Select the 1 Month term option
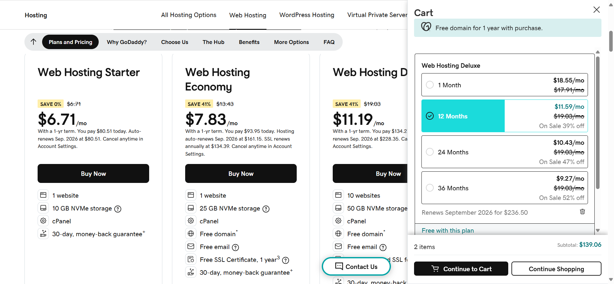The height and width of the screenshot is (284, 614). point(504,85)
